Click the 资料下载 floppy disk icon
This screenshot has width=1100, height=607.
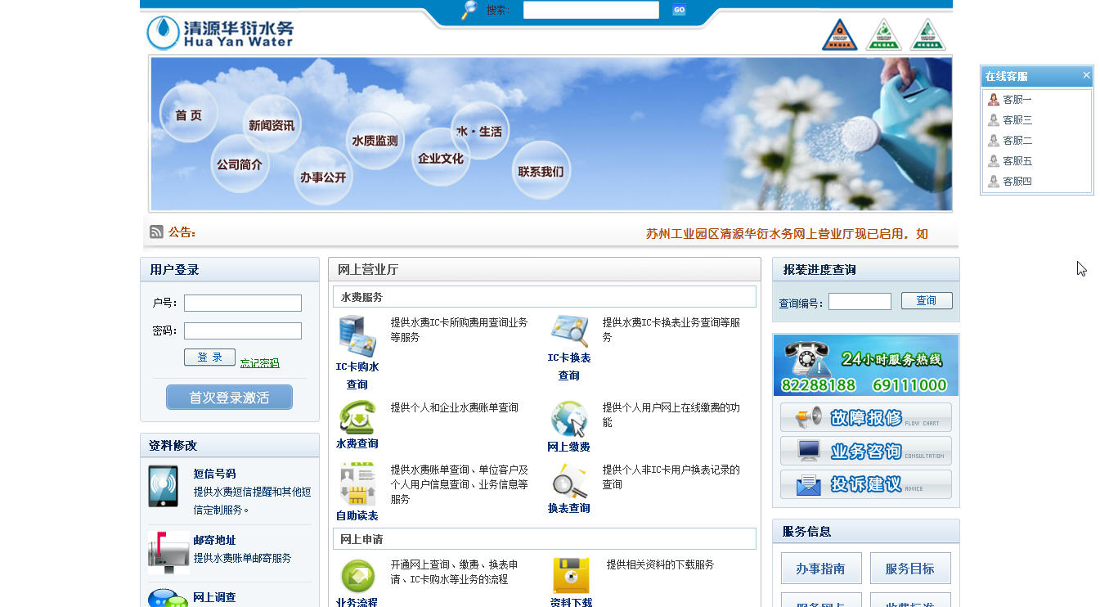point(571,575)
